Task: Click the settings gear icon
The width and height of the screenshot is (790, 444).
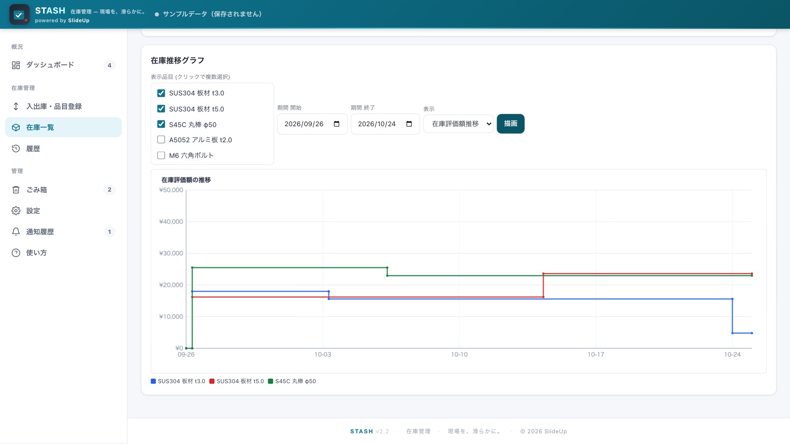Action: coord(16,210)
